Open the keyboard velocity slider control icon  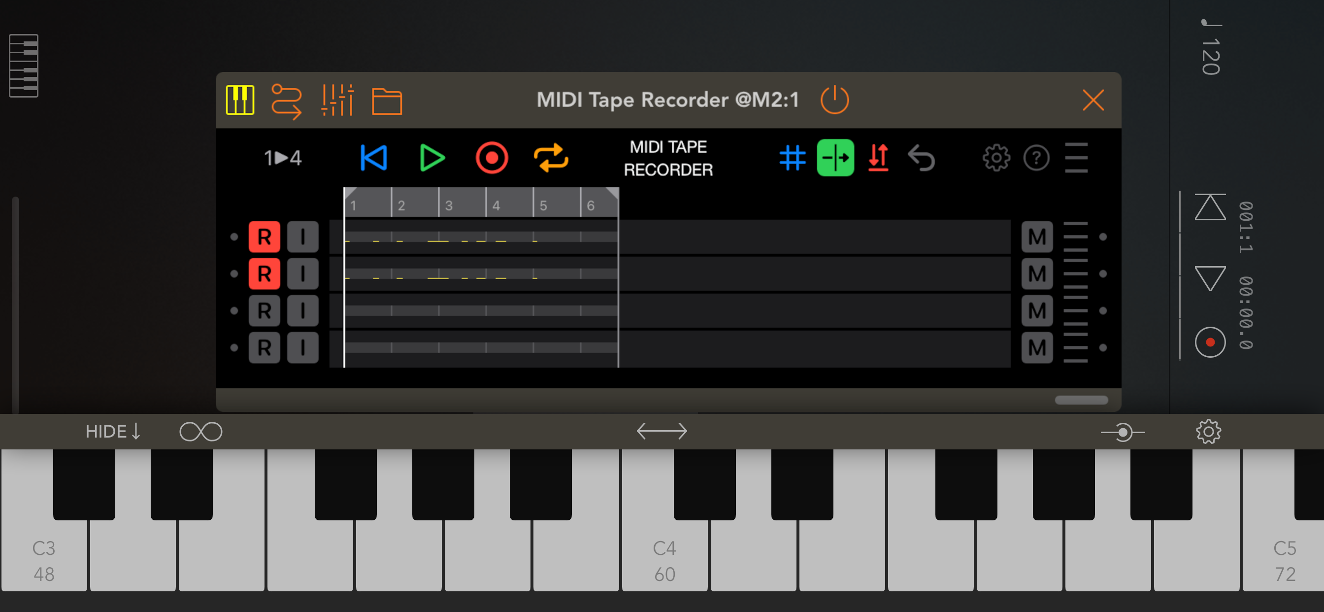(1123, 432)
